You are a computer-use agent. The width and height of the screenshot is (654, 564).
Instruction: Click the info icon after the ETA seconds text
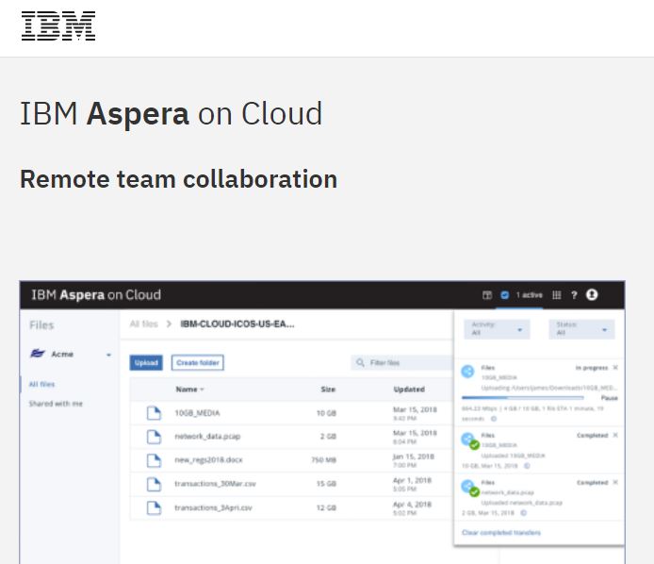494,419
